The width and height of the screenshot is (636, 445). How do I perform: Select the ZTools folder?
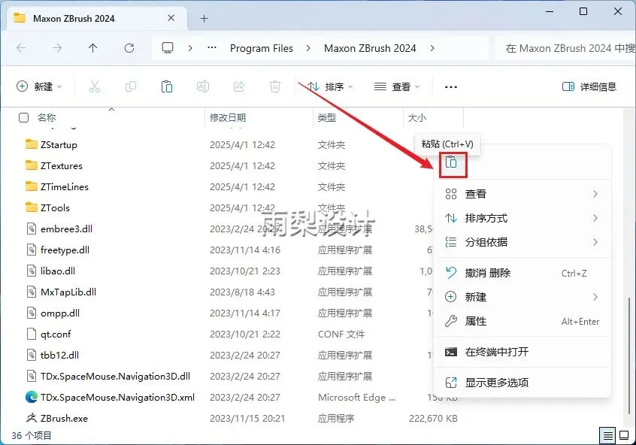(55, 207)
